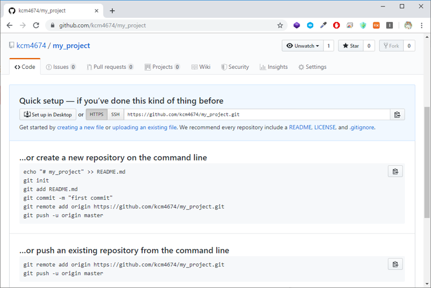The height and width of the screenshot is (288, 431).
Task: Copy the repository HTTPS URL to clipboard
Action: [397, 115]
